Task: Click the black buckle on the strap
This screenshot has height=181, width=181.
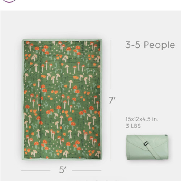Action: 146,143
